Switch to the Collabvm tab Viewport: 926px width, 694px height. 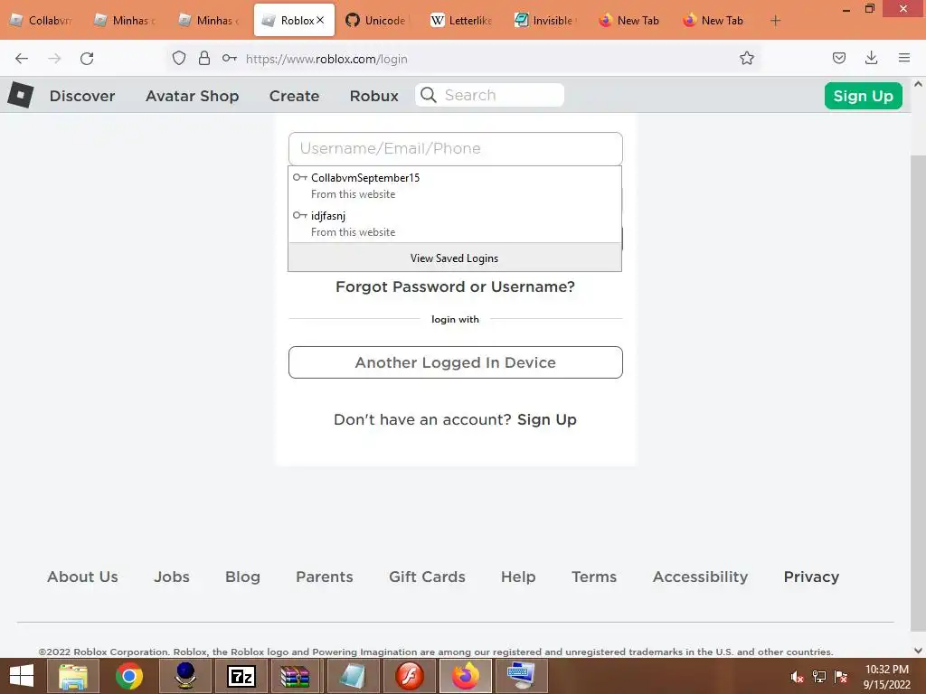tap(42, 21)
